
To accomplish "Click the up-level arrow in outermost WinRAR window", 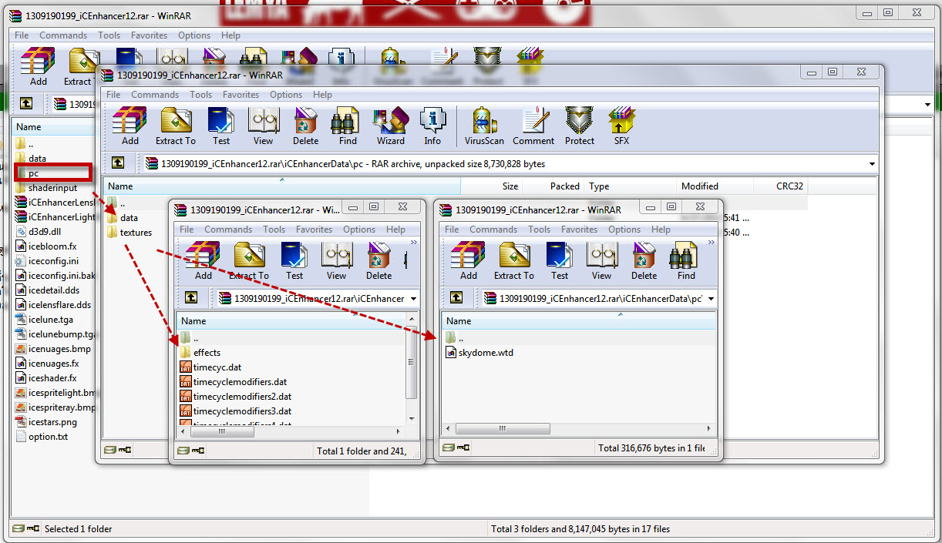I will (26, 103).
